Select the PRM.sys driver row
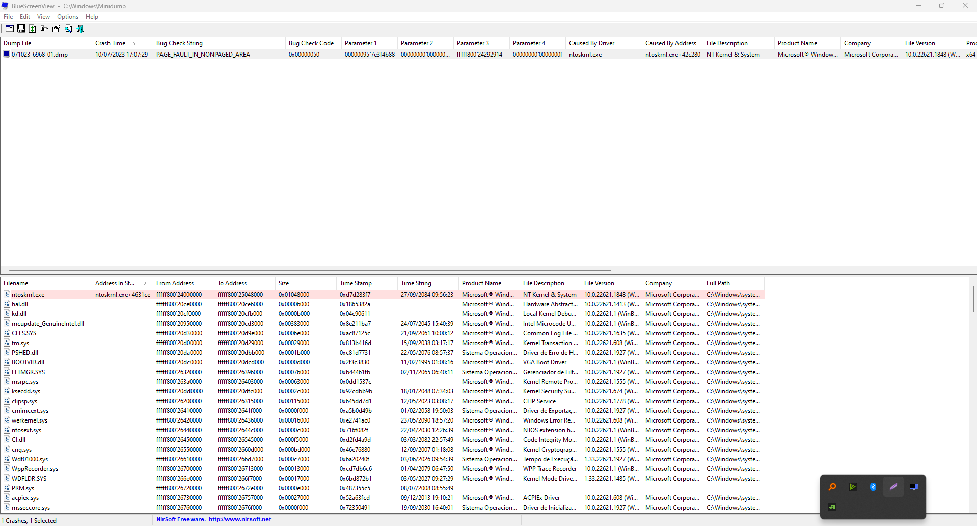Image resolution: width=977 pixels, height=526 pixels. tap(382, 488)
